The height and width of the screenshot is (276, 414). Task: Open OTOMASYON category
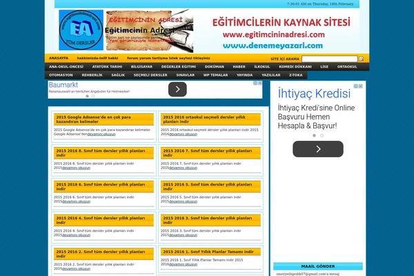[61, 75]
